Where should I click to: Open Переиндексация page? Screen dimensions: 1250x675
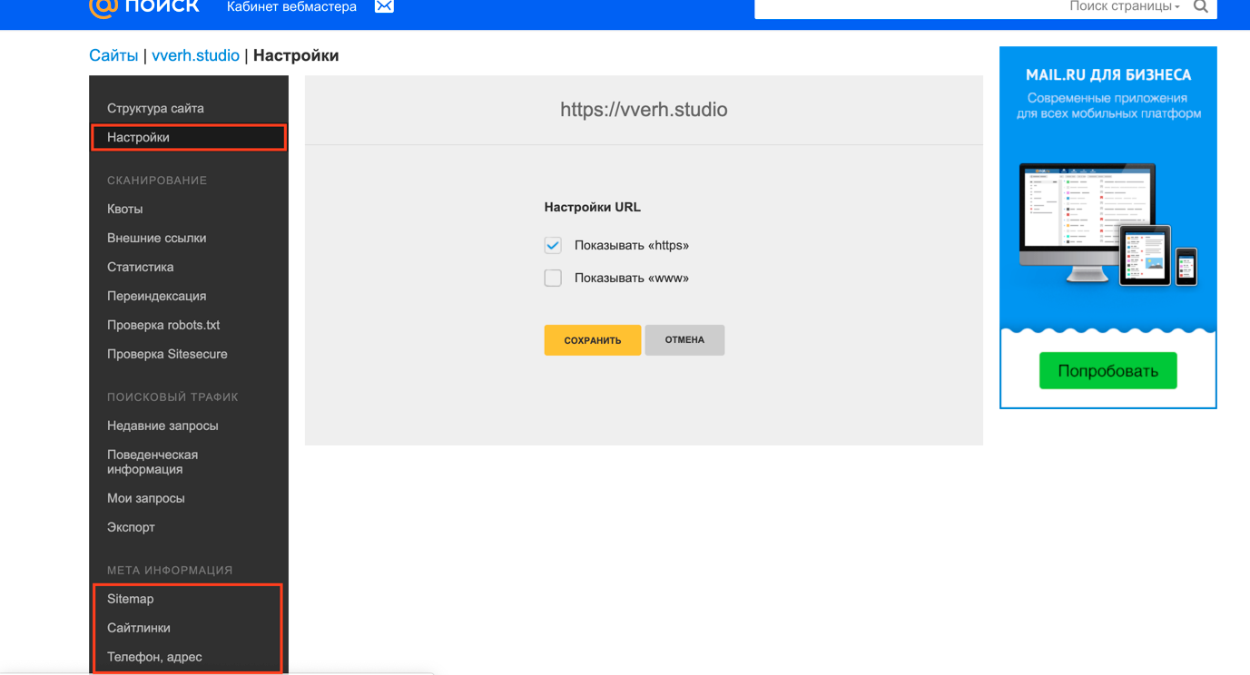[156, 296]
